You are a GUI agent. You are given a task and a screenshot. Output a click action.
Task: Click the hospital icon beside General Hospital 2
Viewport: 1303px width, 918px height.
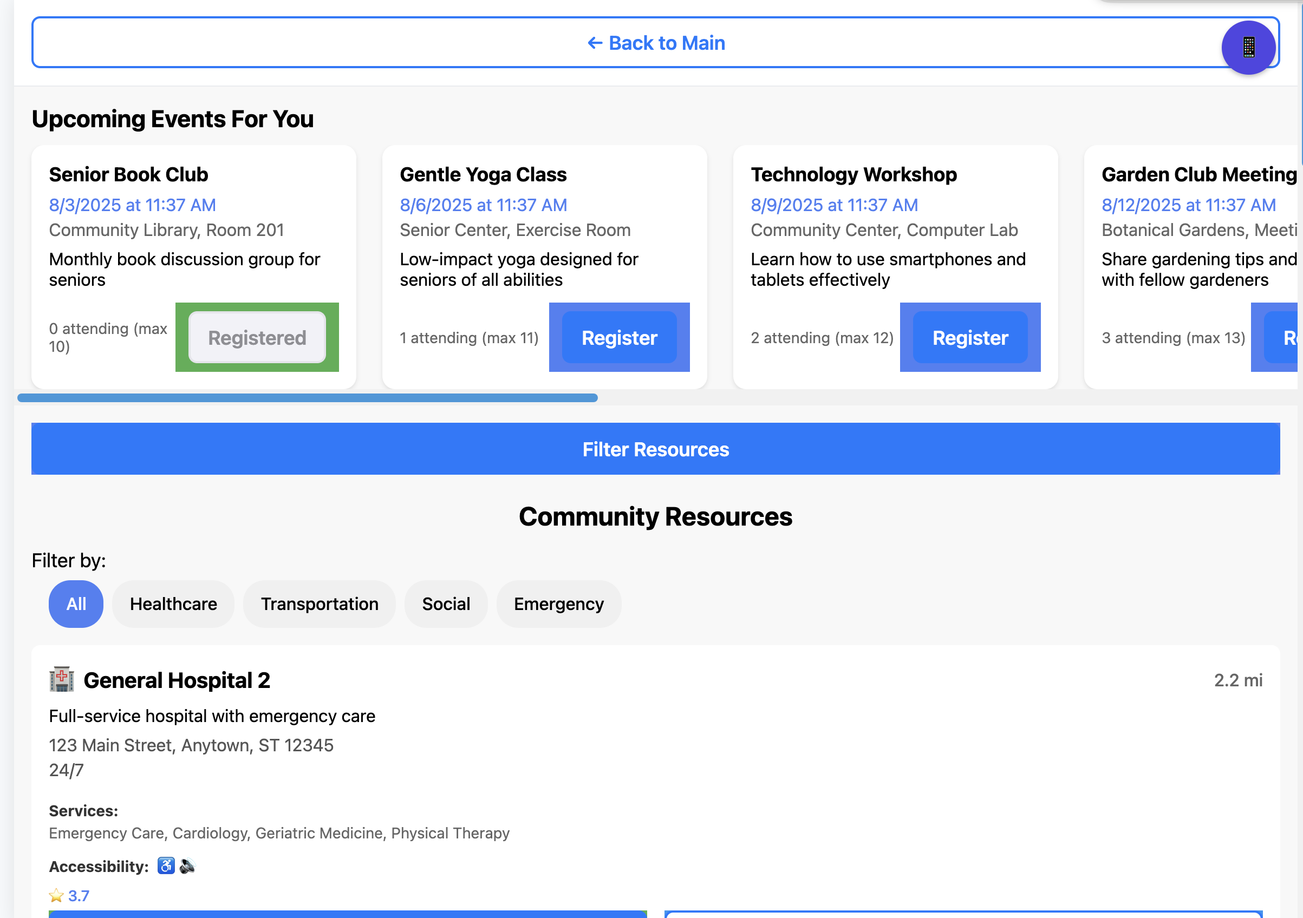point(61,679)
